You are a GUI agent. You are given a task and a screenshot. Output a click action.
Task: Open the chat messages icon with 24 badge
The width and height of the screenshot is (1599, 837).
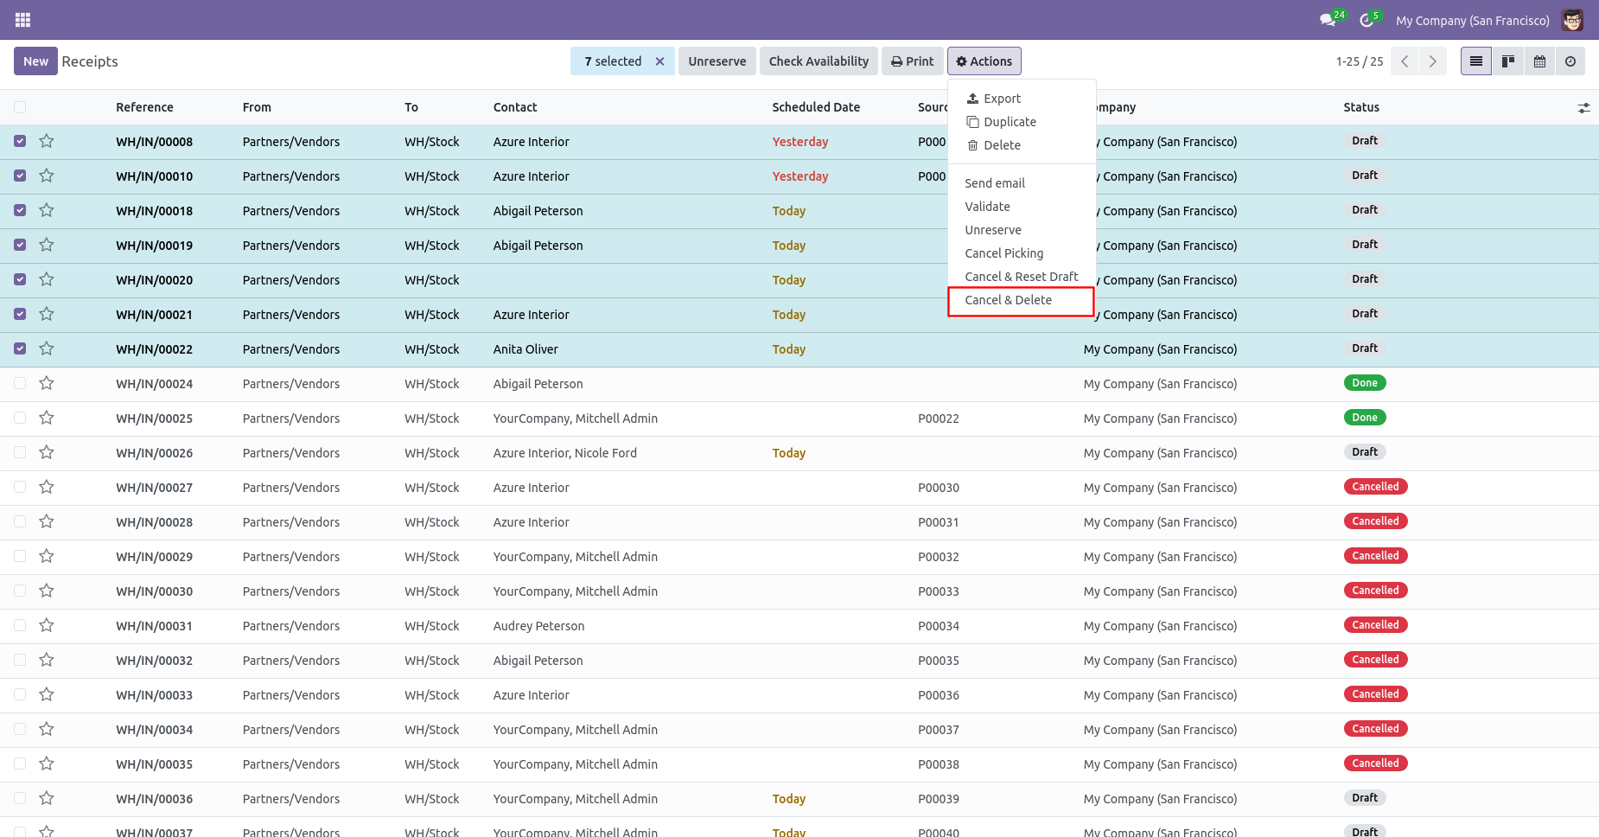click(1328, 20)
